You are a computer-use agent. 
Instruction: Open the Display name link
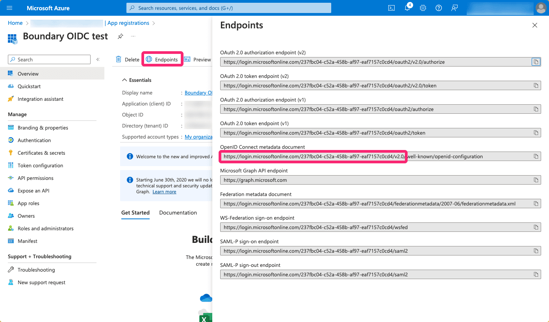(x=198, y=93)
